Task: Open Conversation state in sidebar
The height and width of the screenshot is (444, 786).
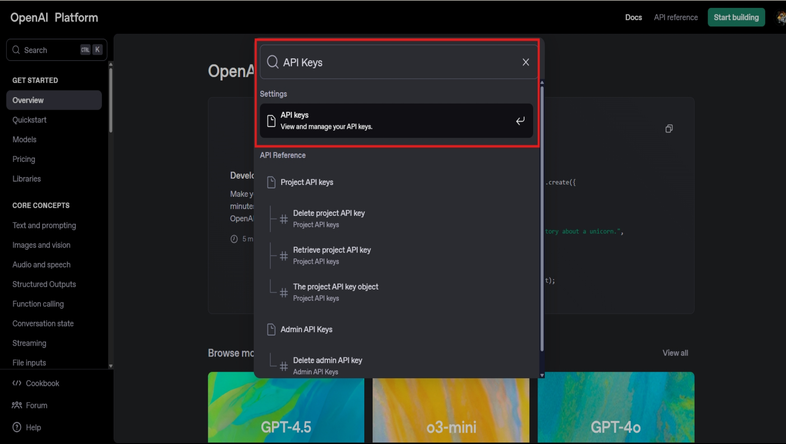Action: 43,323
